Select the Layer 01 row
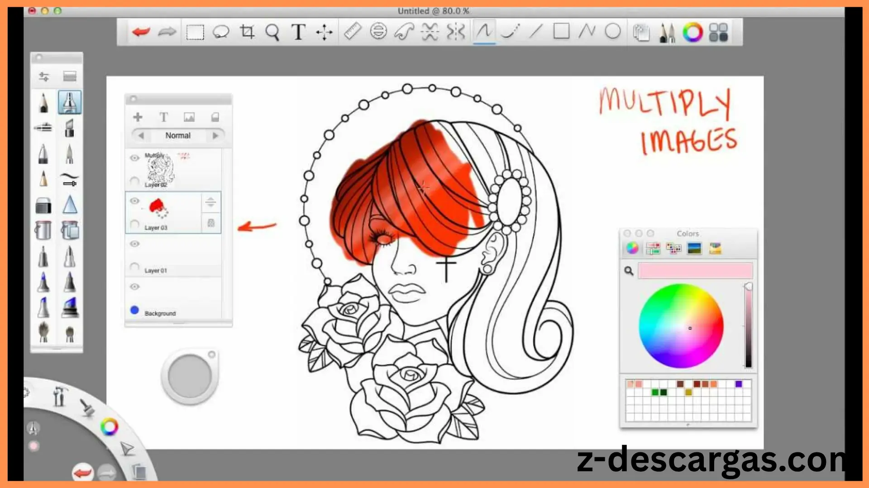Screen dimensions: 869x488 [173, 256]
